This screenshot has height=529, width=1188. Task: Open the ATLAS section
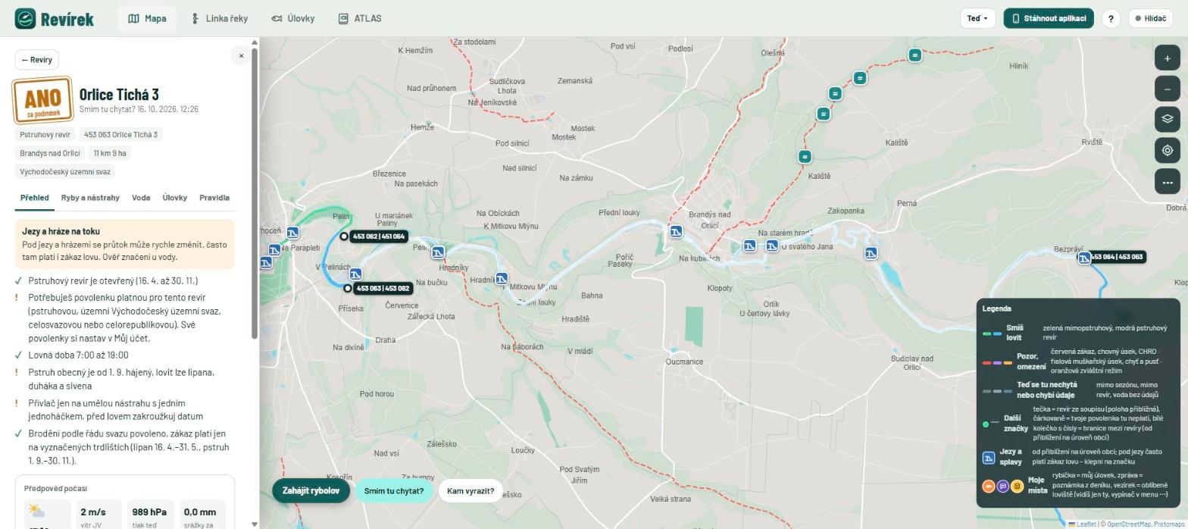pyautogui.click(x=360, y=19)
